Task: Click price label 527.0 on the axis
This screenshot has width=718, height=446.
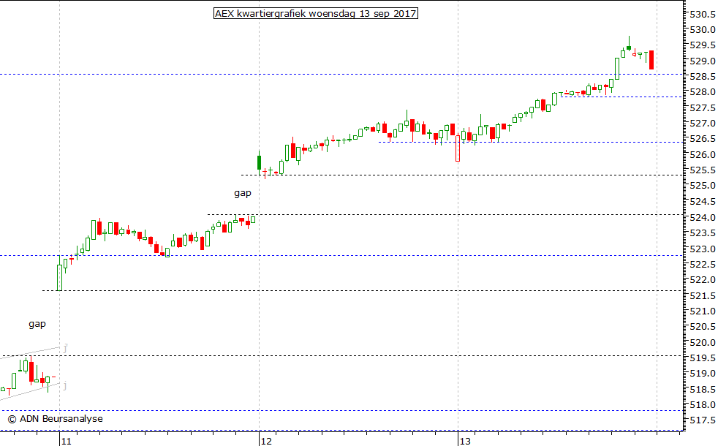Action: pyautogui.click(x=703, y=124)
